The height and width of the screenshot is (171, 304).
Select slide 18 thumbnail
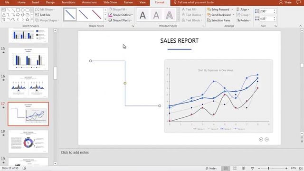28,142
